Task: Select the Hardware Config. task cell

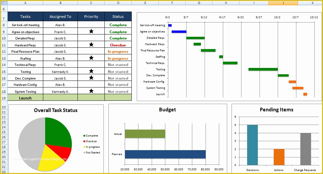Action: point(25,85)
